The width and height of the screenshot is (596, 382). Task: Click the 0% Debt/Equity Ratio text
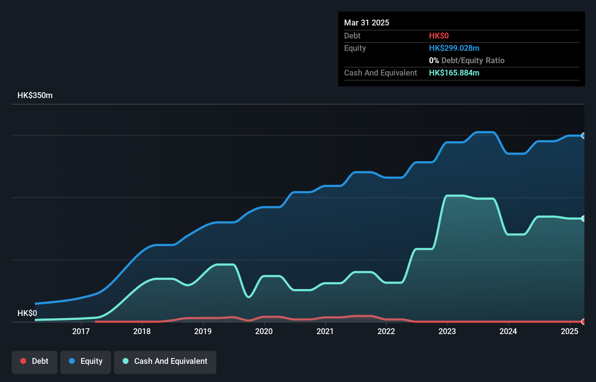tap(467, 61)
